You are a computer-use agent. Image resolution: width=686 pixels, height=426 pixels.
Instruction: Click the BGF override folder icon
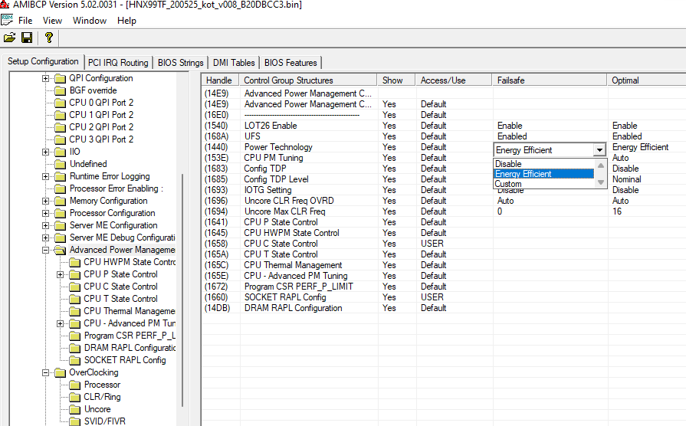click(x=60, y=91)
